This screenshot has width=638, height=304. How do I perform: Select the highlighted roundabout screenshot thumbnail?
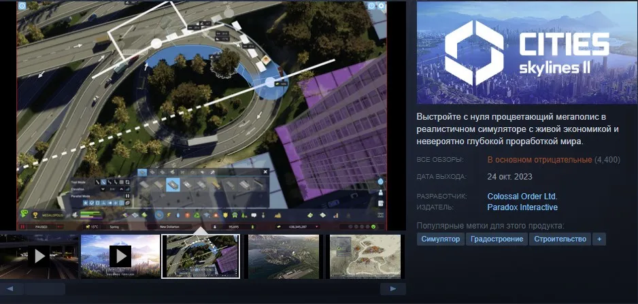[x=201, y=256]
